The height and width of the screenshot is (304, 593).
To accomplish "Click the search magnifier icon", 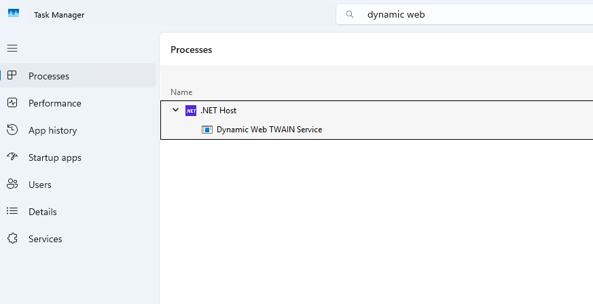I will point(350,14).
